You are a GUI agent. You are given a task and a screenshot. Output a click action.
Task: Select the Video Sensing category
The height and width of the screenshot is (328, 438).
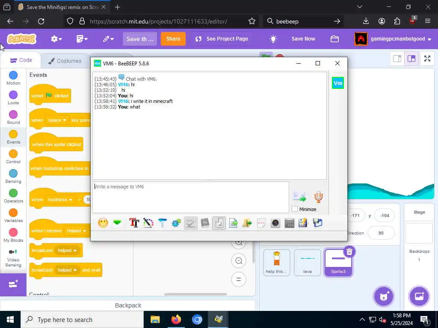pyautogui.click(x=13, y=258)
